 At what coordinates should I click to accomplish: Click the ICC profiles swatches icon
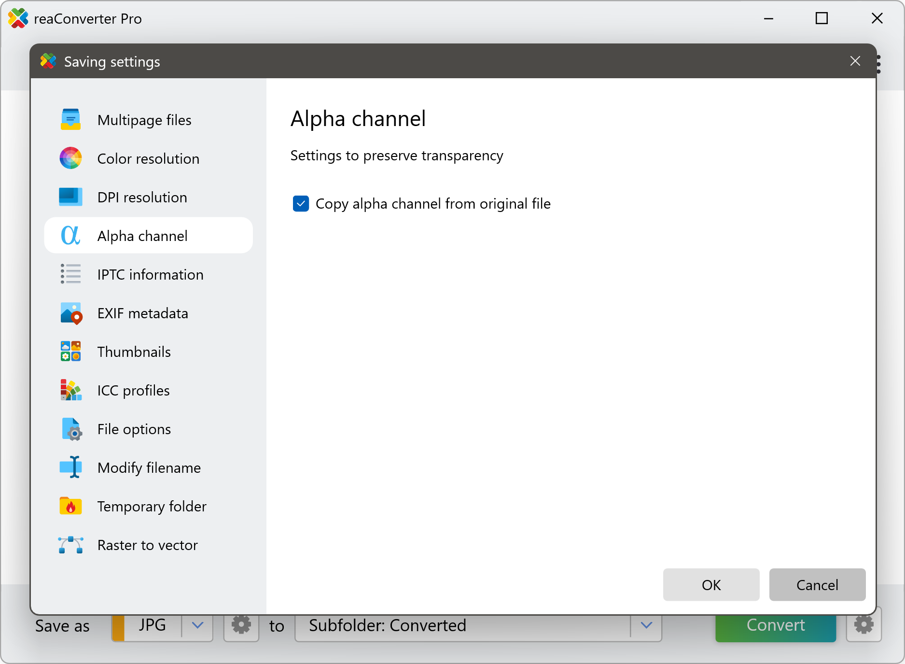coord(70,390)
